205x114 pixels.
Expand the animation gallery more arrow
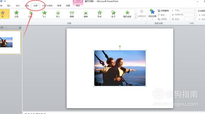pyautogui.click(x=136, y=17)
